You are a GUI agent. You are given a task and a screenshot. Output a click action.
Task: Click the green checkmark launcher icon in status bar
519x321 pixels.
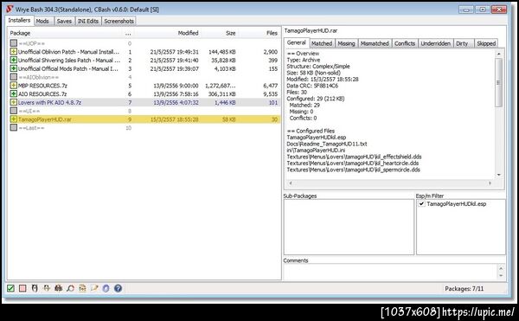click(10, 288)
